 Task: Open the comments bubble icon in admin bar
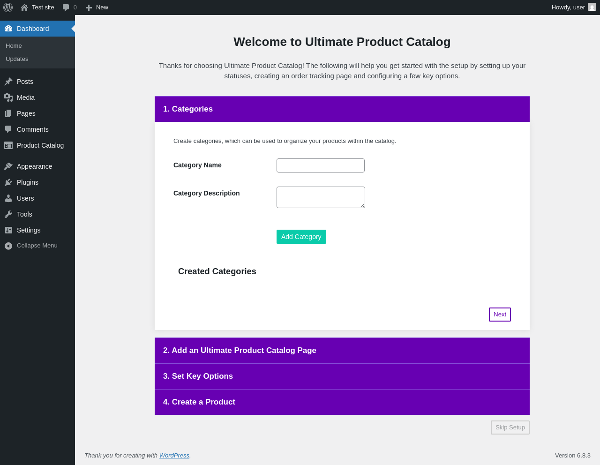click(66, 7)
